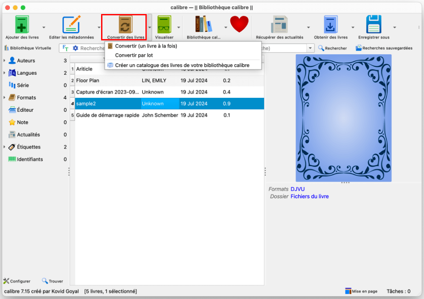Viewport: 424px width, 299px height.
Task: Expand the Auteurs tree node
Action: tap(4, 60)
